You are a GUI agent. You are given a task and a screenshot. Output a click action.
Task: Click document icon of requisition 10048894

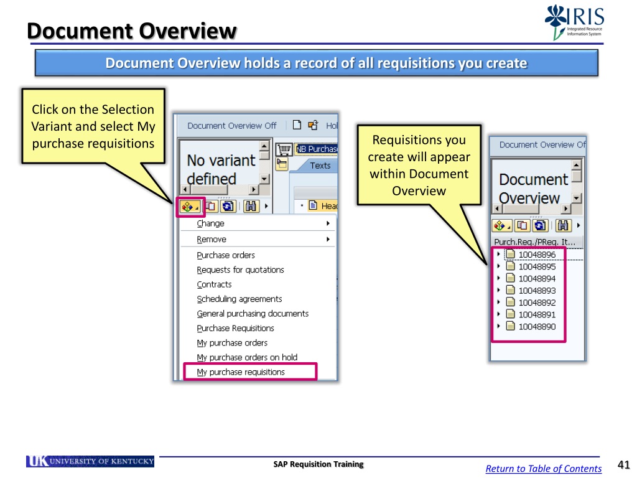coord(511,278)
